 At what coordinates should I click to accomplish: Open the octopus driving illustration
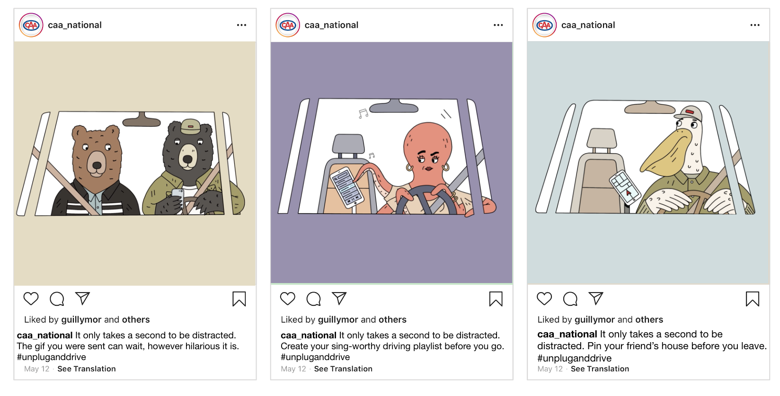(391, 163)
